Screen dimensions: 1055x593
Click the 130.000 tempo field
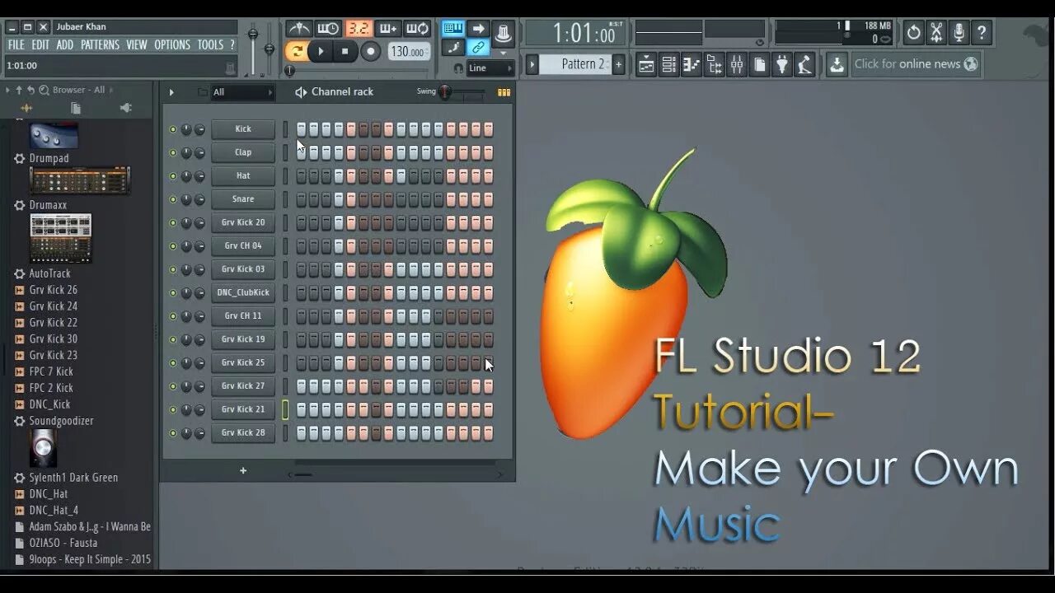pyautogui.click(x=409, y=51)
